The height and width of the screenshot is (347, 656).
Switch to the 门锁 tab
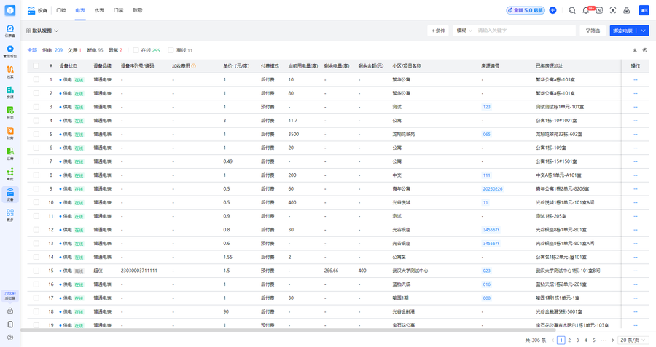tap(61, 10)
